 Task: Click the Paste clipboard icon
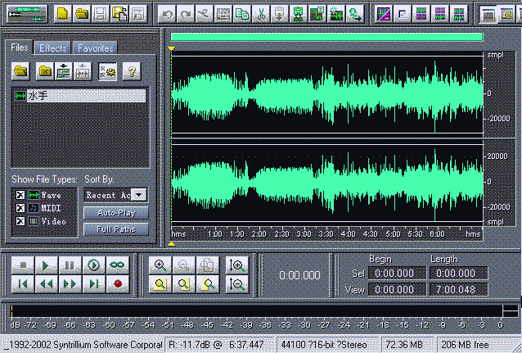click(280, 14)
